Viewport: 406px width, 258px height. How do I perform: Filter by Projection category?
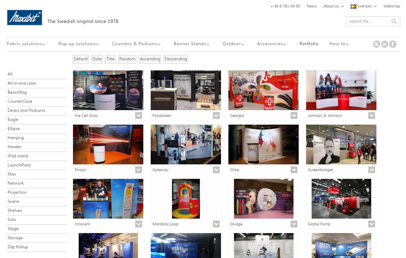click(37, 192)
